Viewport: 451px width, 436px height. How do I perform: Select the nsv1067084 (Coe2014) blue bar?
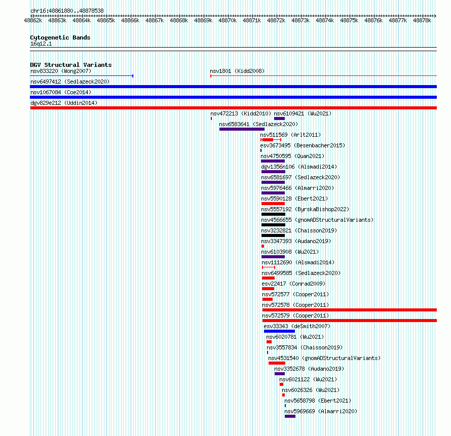[x=233, y=97]
